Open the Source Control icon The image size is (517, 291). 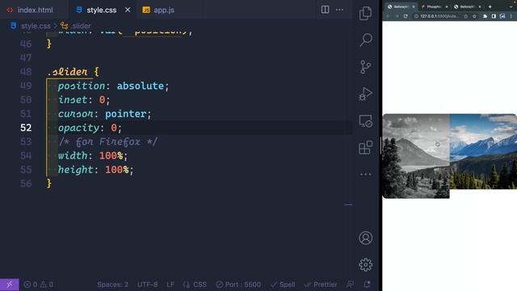365,67
